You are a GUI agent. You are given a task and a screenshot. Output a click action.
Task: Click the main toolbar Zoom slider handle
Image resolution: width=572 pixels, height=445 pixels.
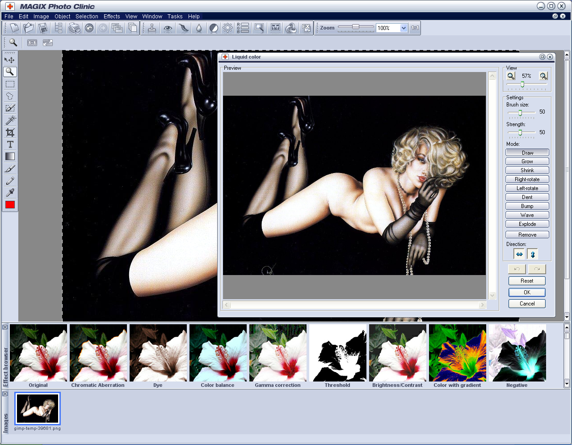(x=356, y=27)
